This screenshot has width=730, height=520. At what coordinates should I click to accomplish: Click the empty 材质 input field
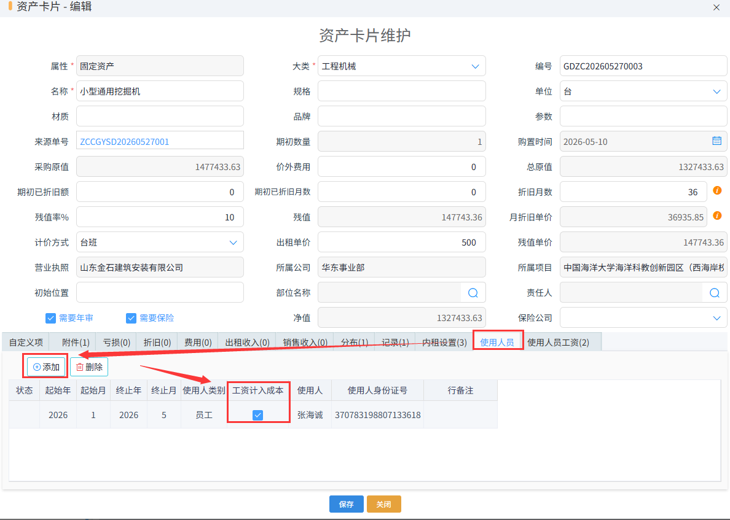(x=160, y=116)
